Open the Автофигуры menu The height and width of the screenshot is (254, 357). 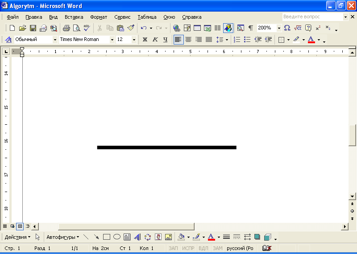point(63,237)
